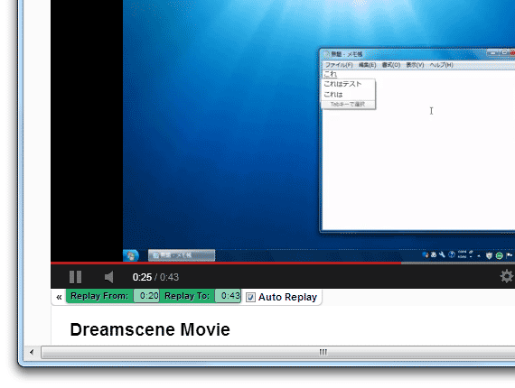Click the Action Center flag tray icon
Screen dimensions: 515x388
pos(510,255)
